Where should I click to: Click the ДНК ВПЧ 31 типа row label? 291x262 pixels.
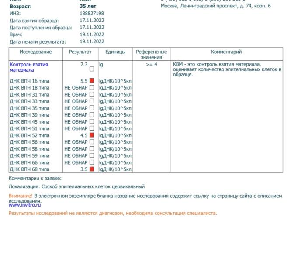(30, 95)
